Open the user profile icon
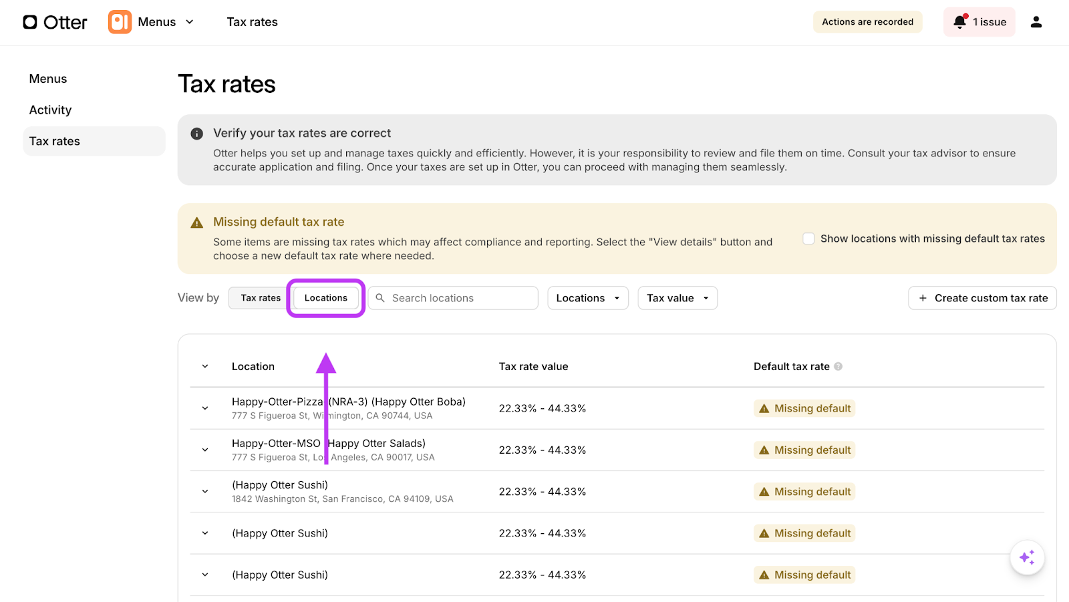The width and height of the screenshot is (1069, 602). click(x=1036, y=22)
